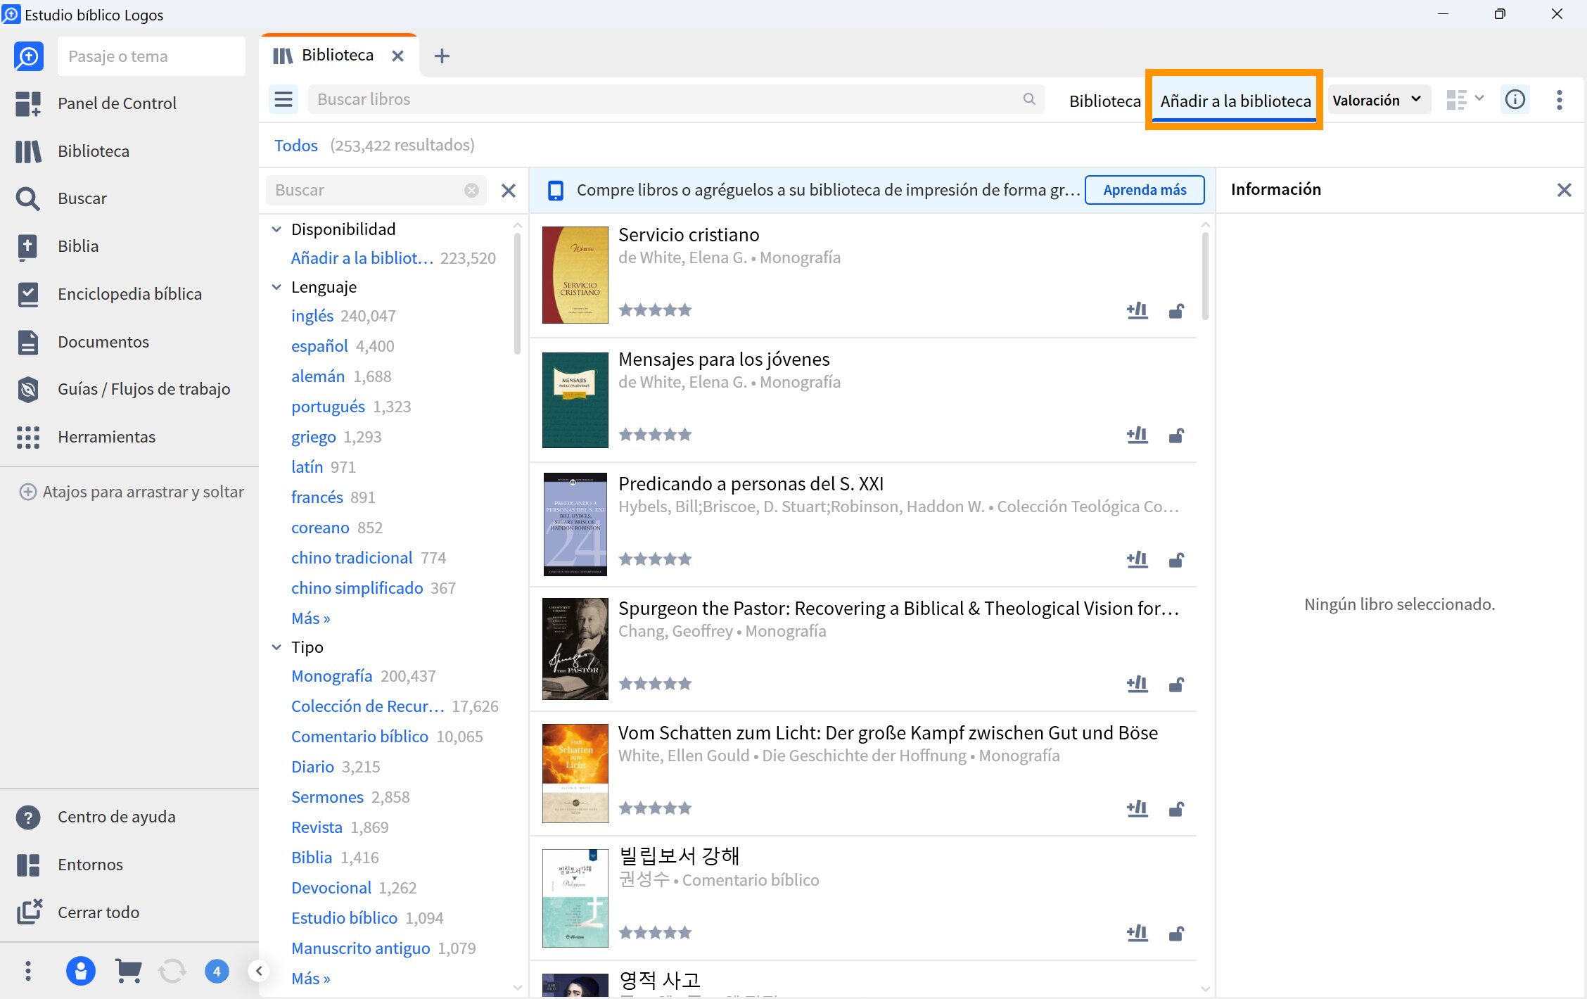Screen dimensions: 1587x999
Task: Open a new tab with plus button
Action: click(x=442, y=56)
